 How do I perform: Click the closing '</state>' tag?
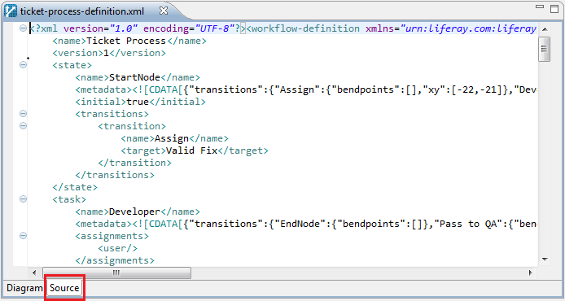pos(75,187)
